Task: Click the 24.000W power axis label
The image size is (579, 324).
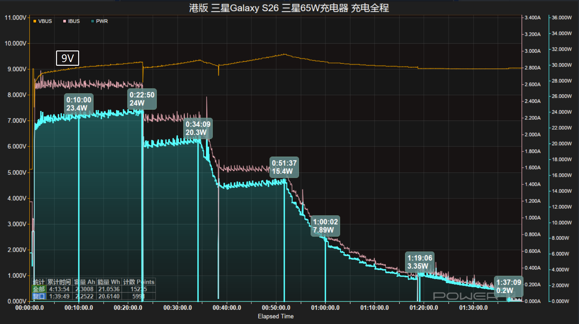Action: 562,112
